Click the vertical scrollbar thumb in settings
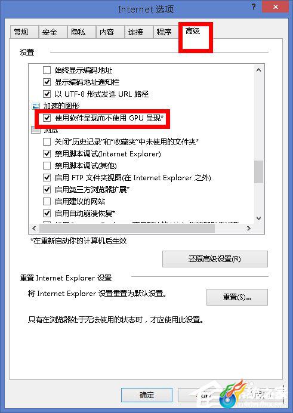Viewport: 293px width, 413px height. [259, 172]
